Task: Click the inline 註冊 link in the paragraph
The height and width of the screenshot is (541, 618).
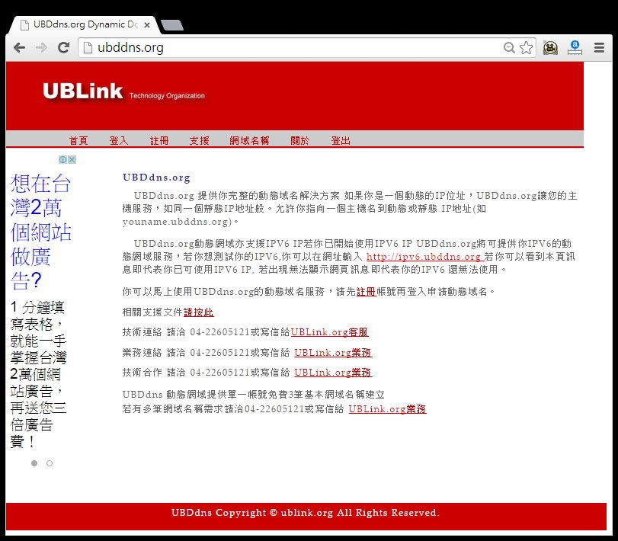Action: 366,292
